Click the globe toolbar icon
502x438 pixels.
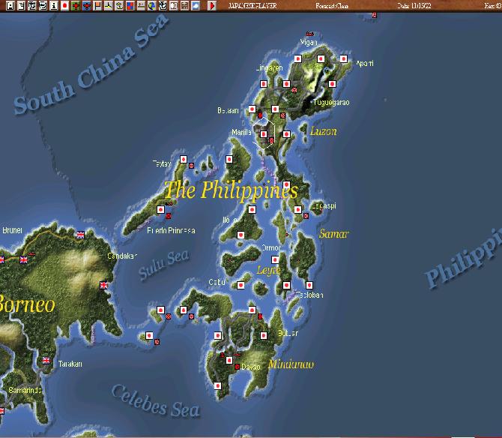(x=152, y=5)
